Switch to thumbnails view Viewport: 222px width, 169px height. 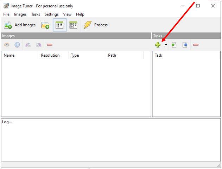[73, 25]
